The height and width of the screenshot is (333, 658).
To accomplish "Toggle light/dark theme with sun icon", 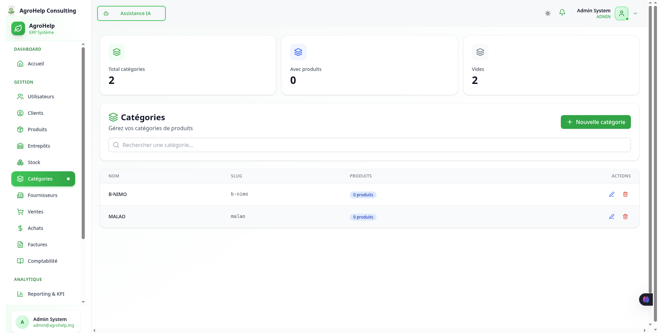I will (x=547, y=13).
